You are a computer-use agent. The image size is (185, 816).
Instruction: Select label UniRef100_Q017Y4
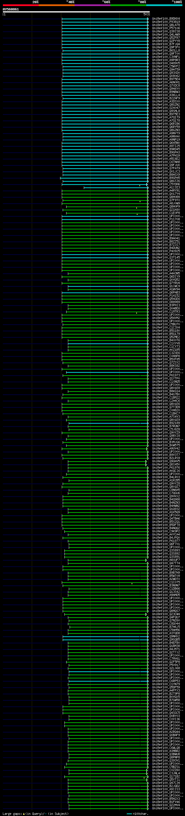[166, 194]
